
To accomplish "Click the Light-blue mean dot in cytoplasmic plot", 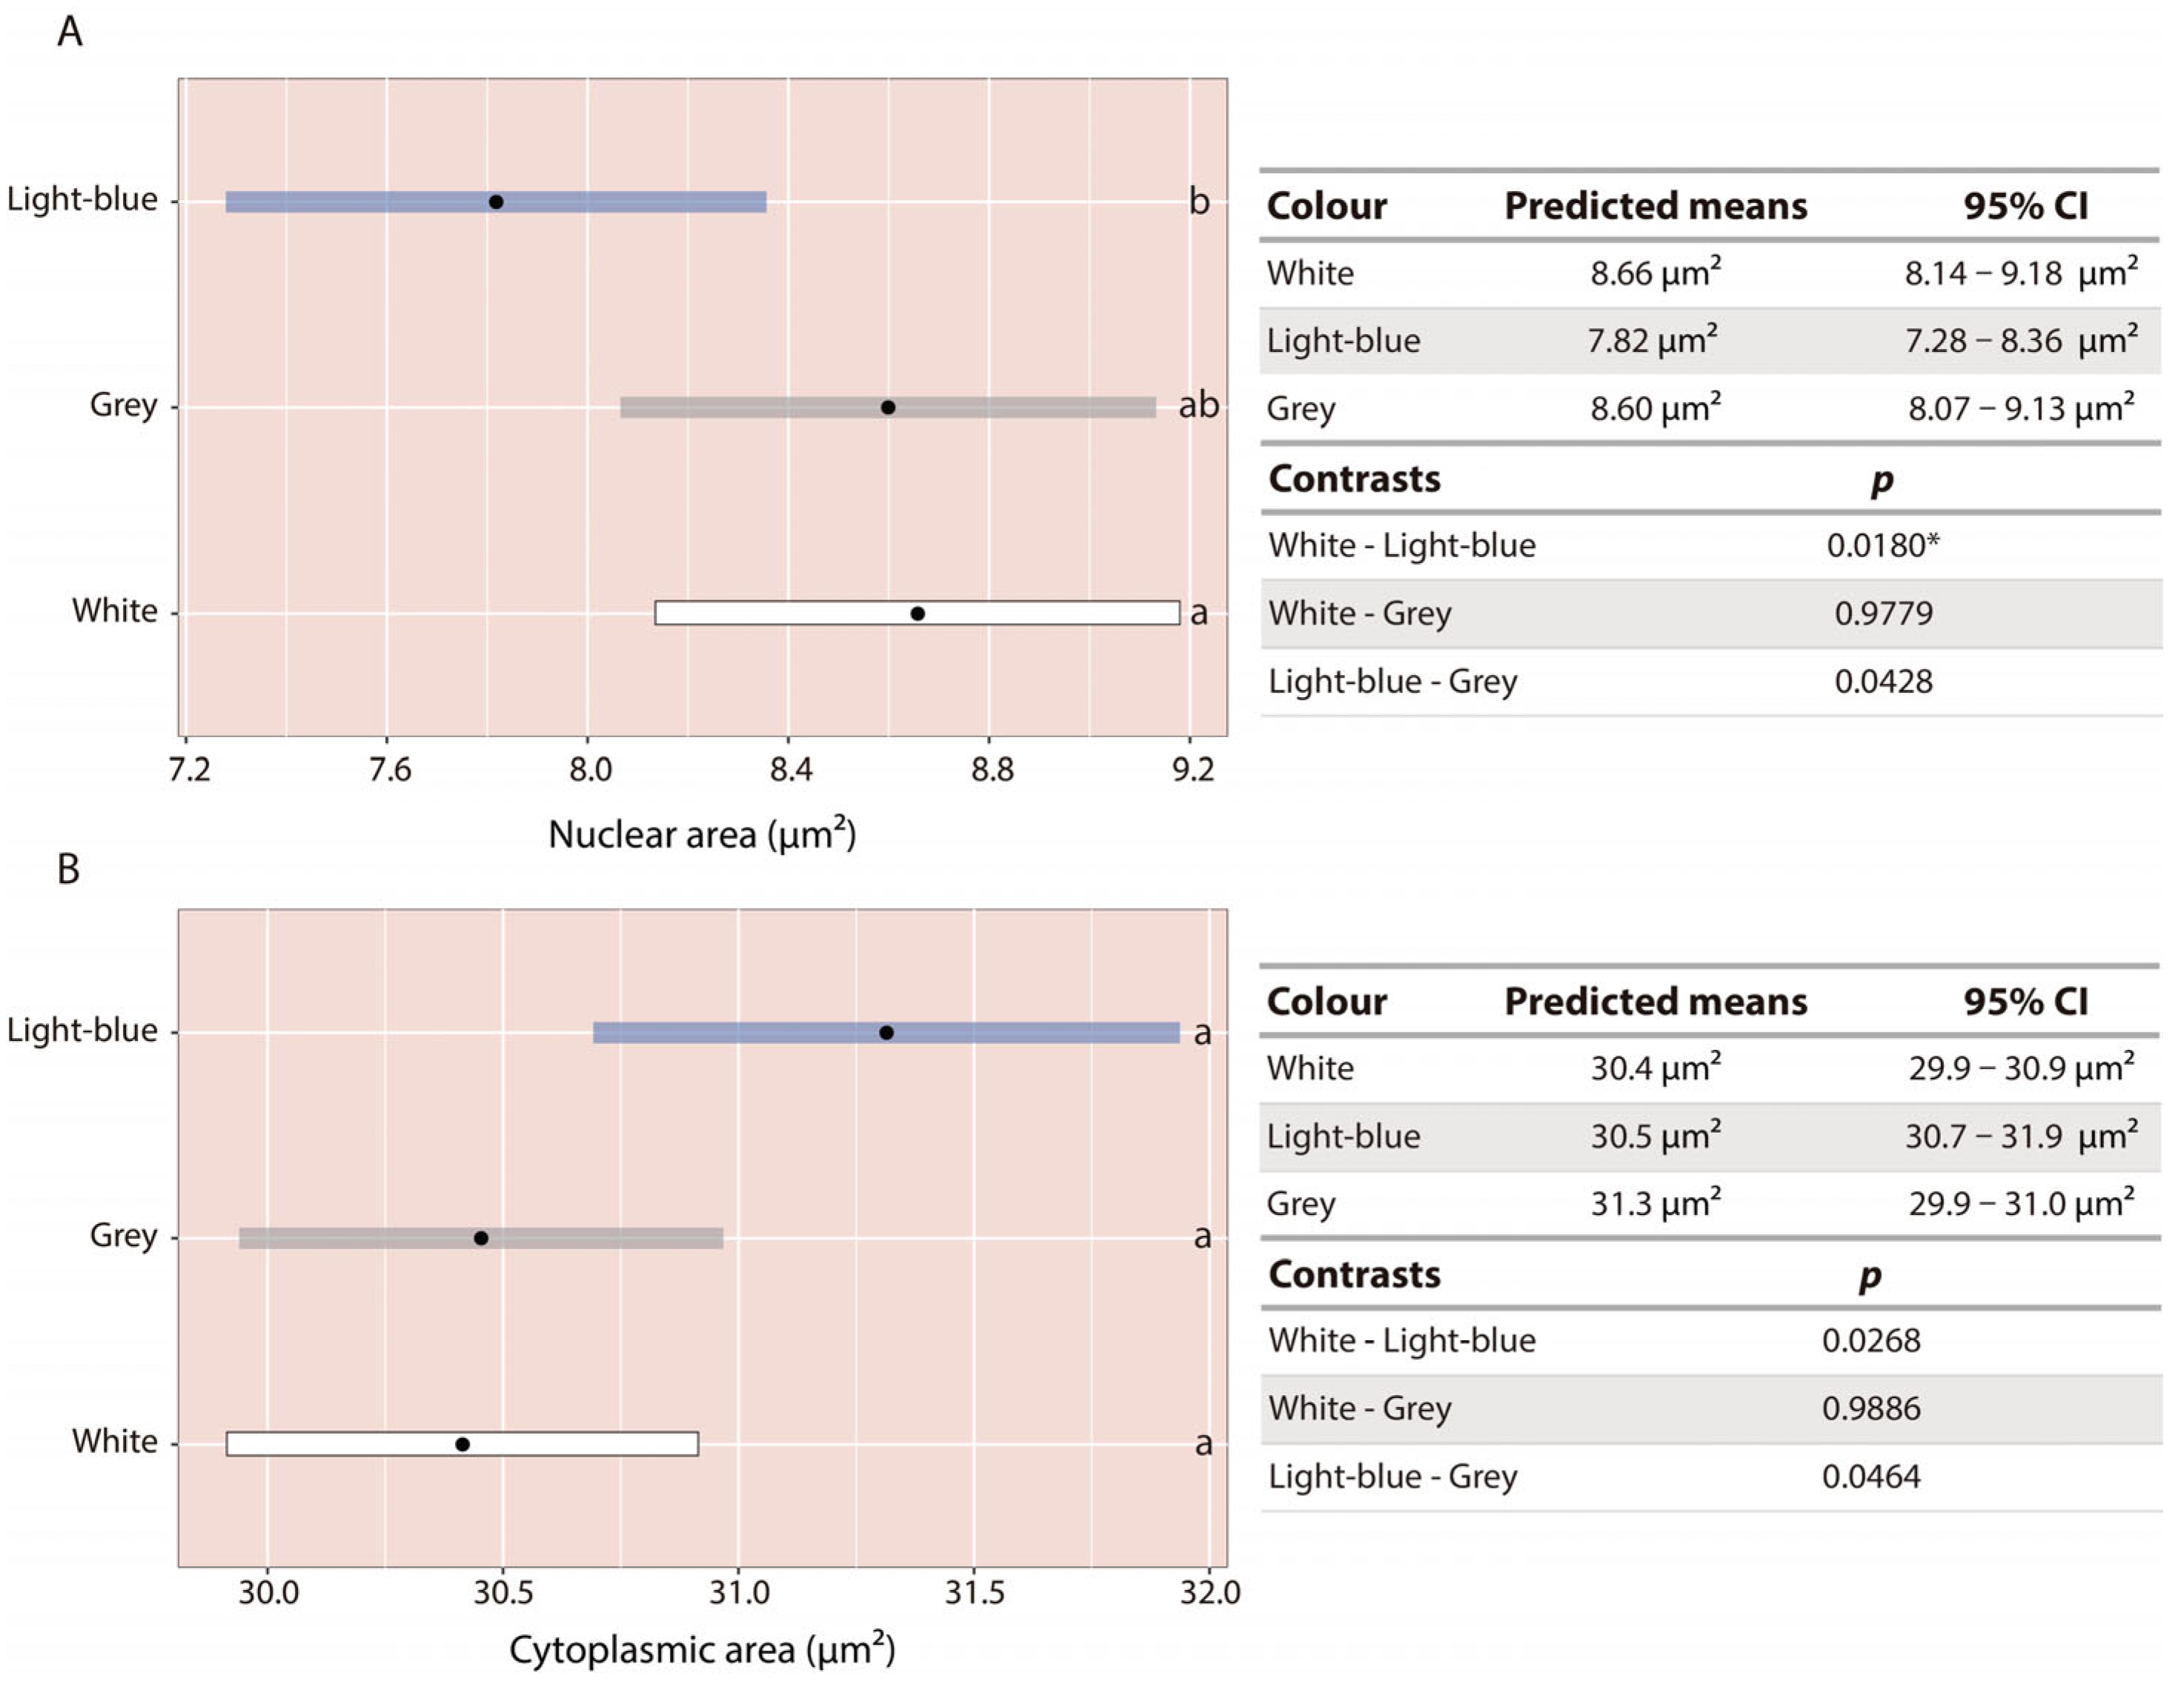I will [x=886, y=1032].
